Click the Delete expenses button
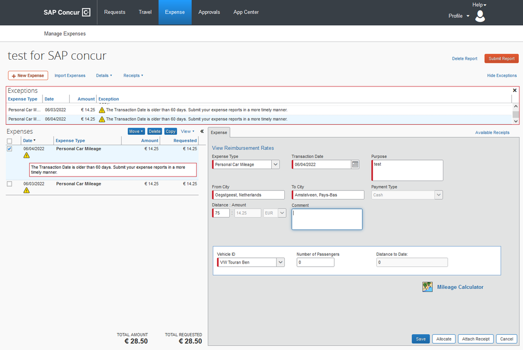 point(154,132)
